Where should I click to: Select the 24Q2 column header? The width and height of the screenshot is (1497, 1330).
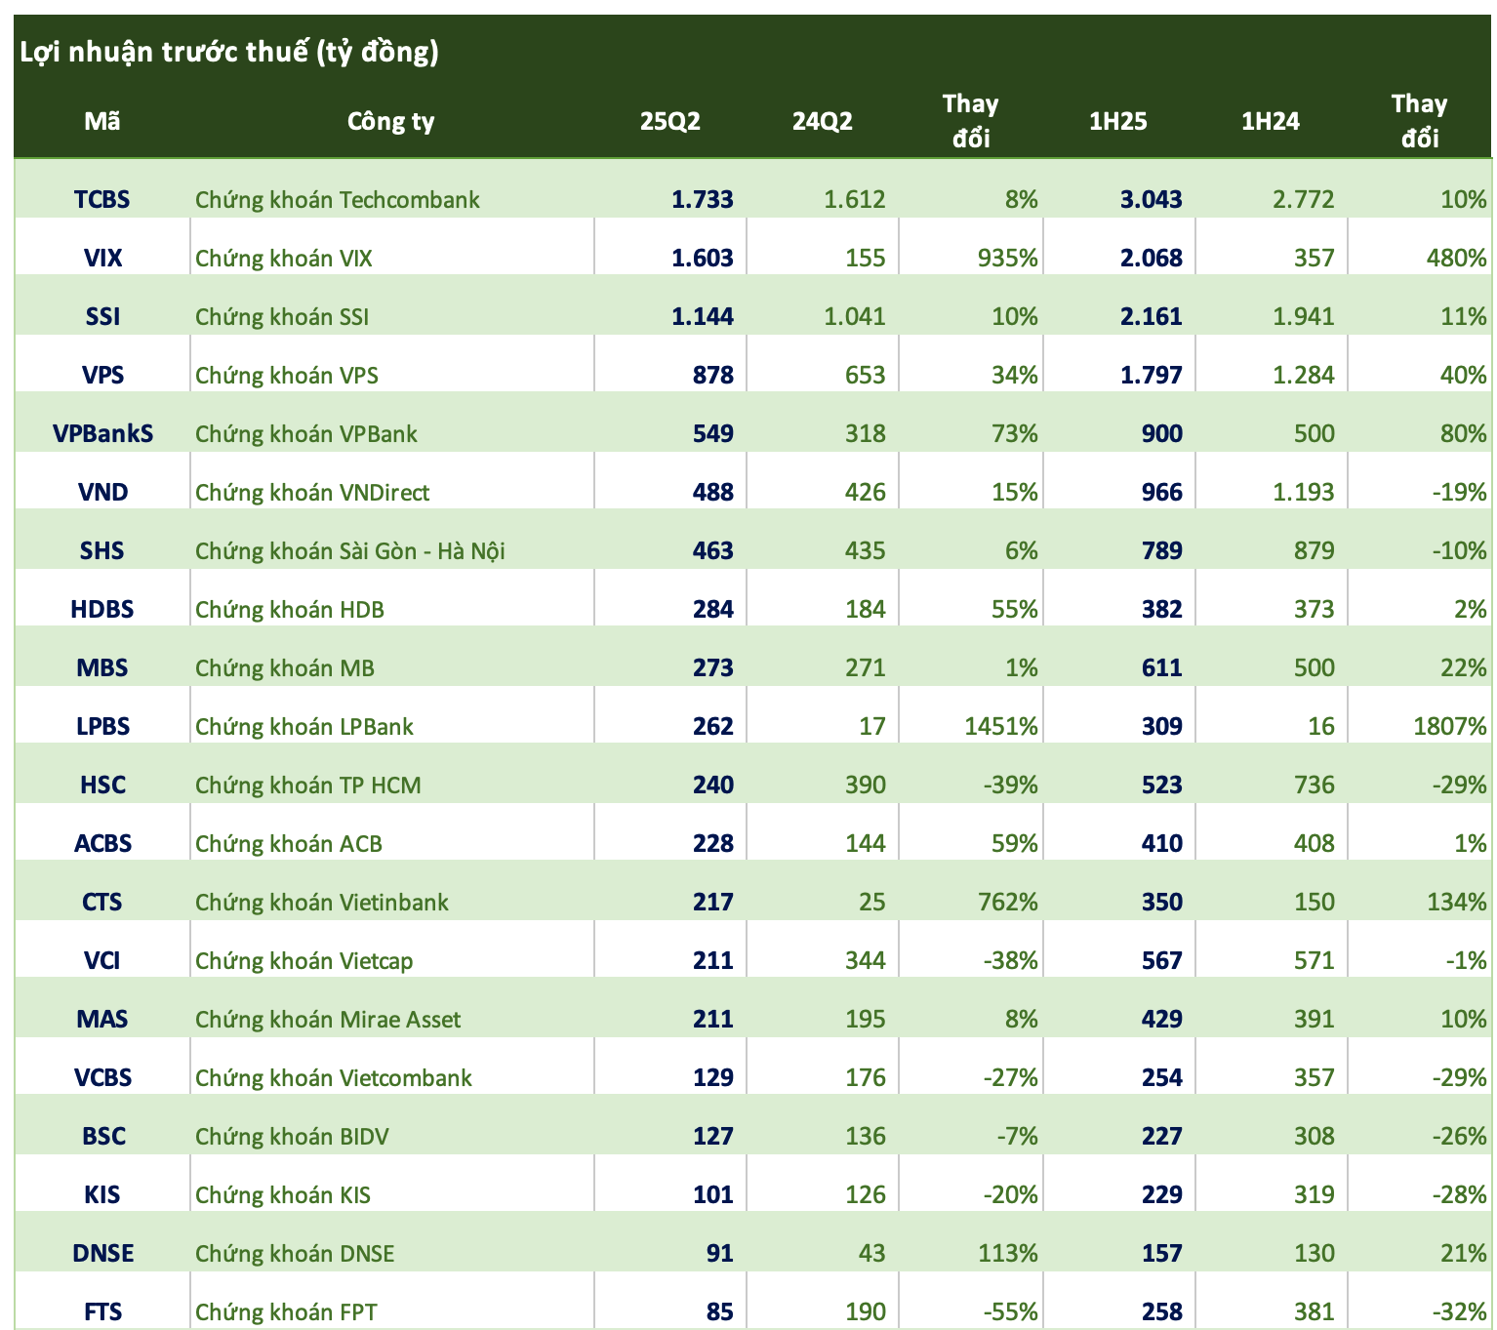tap(822, 121)
